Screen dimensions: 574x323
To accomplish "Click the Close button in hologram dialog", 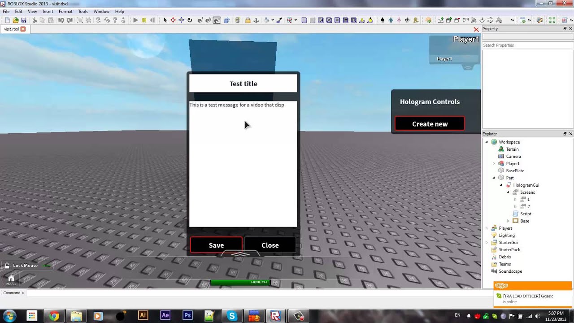I will pyautogui.click(x=270, y=245).
